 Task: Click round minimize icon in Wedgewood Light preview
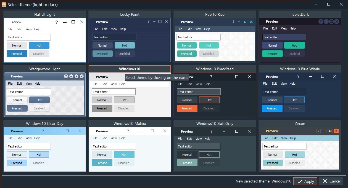click(71, 76)
